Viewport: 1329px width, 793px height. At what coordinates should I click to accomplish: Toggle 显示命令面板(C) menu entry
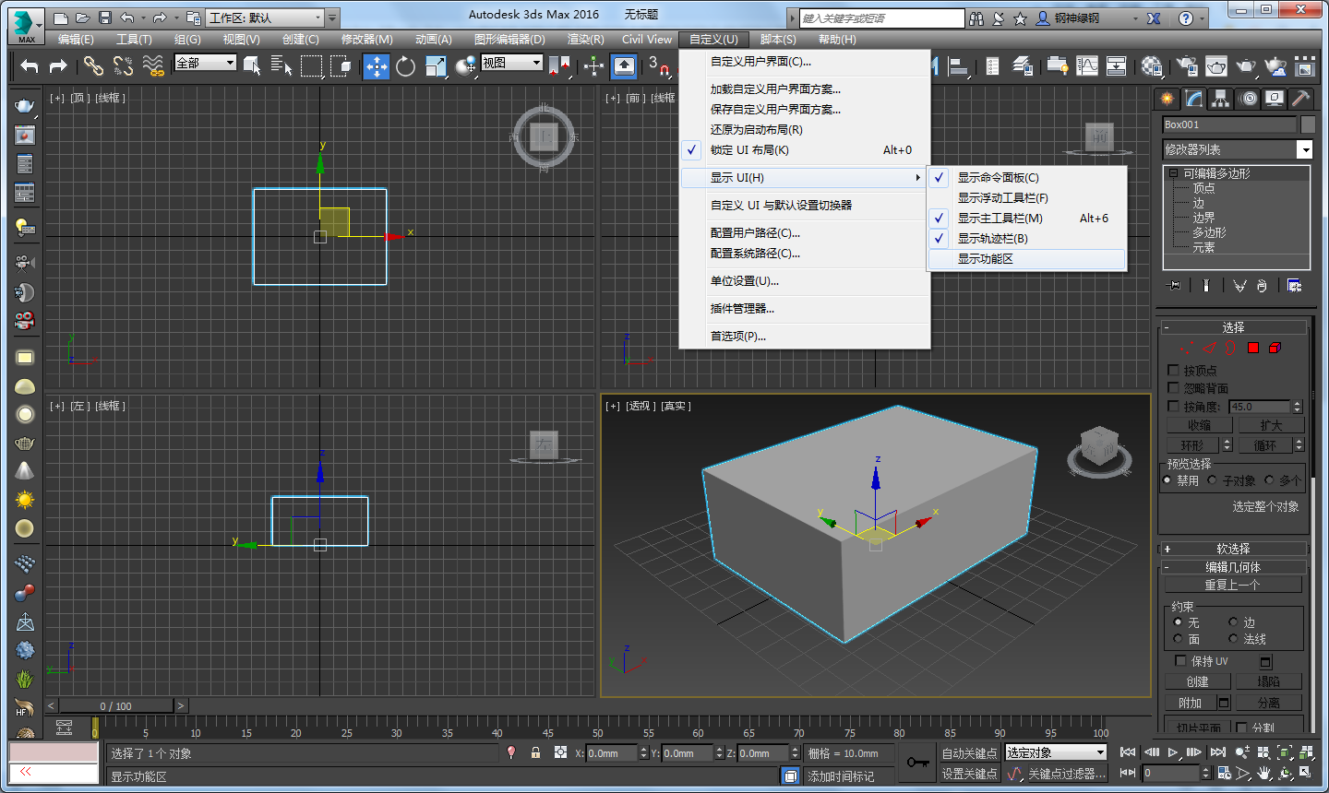(x=1027, y=177)
